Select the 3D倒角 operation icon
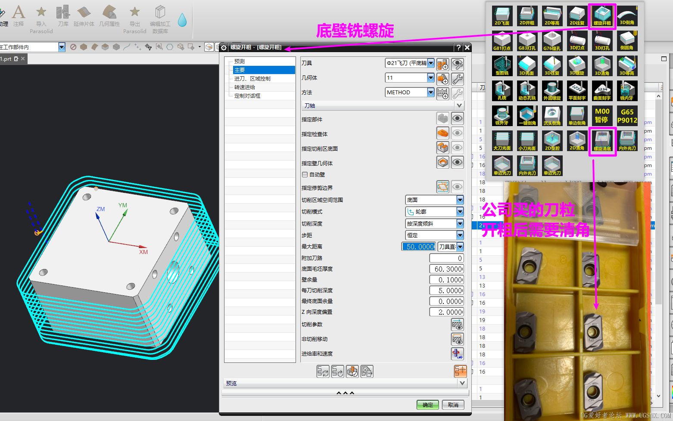This screenshot has height=421, width=673. [x=627, y=16]
